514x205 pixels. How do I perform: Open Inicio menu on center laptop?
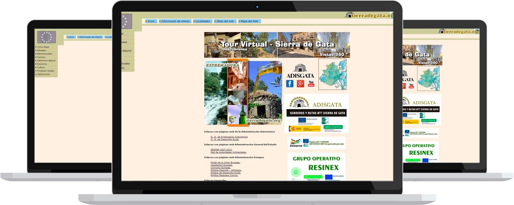(150, 21)
